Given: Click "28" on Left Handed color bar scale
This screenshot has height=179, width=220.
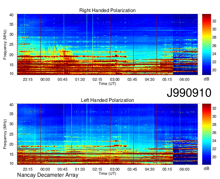Looking at the screenshot, I should [214, 125].
